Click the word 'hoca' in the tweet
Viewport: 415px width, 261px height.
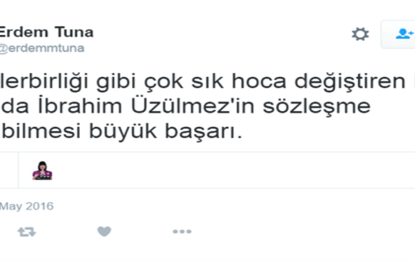pyautogui.click(x=259, y=81)
